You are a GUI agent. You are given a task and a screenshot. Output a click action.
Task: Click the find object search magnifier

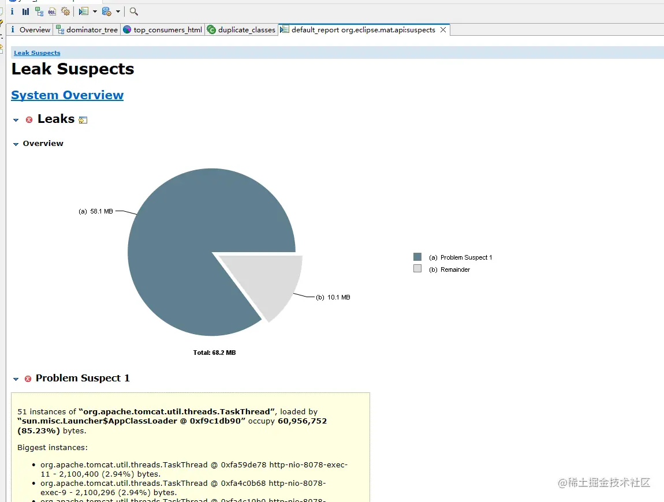(x=134, y=12)
